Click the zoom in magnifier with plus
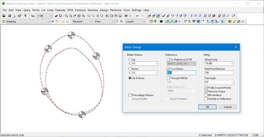264x137 pixels. point(89,16)
